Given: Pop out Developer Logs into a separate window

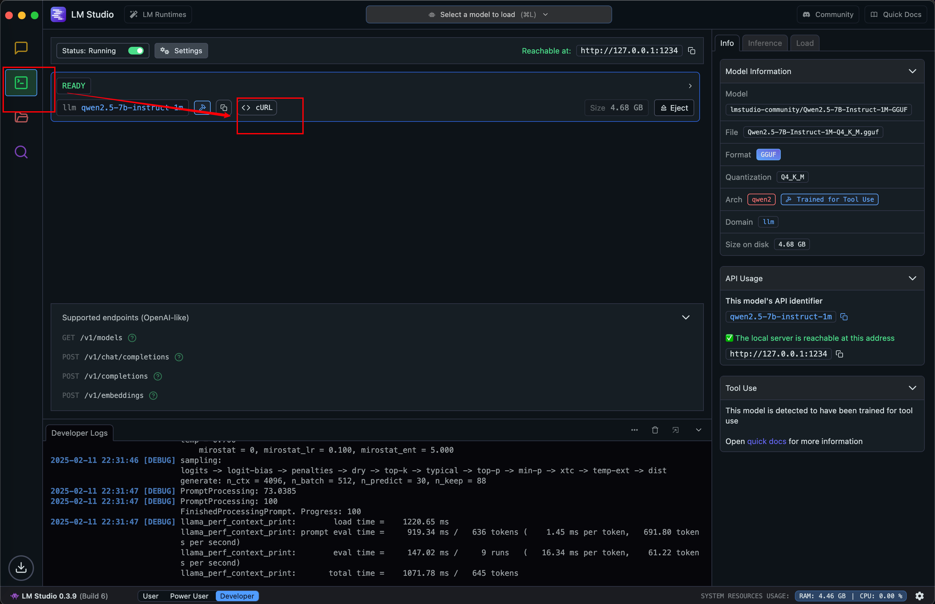Looking at the screenshot, I should [x=675, y=430].
